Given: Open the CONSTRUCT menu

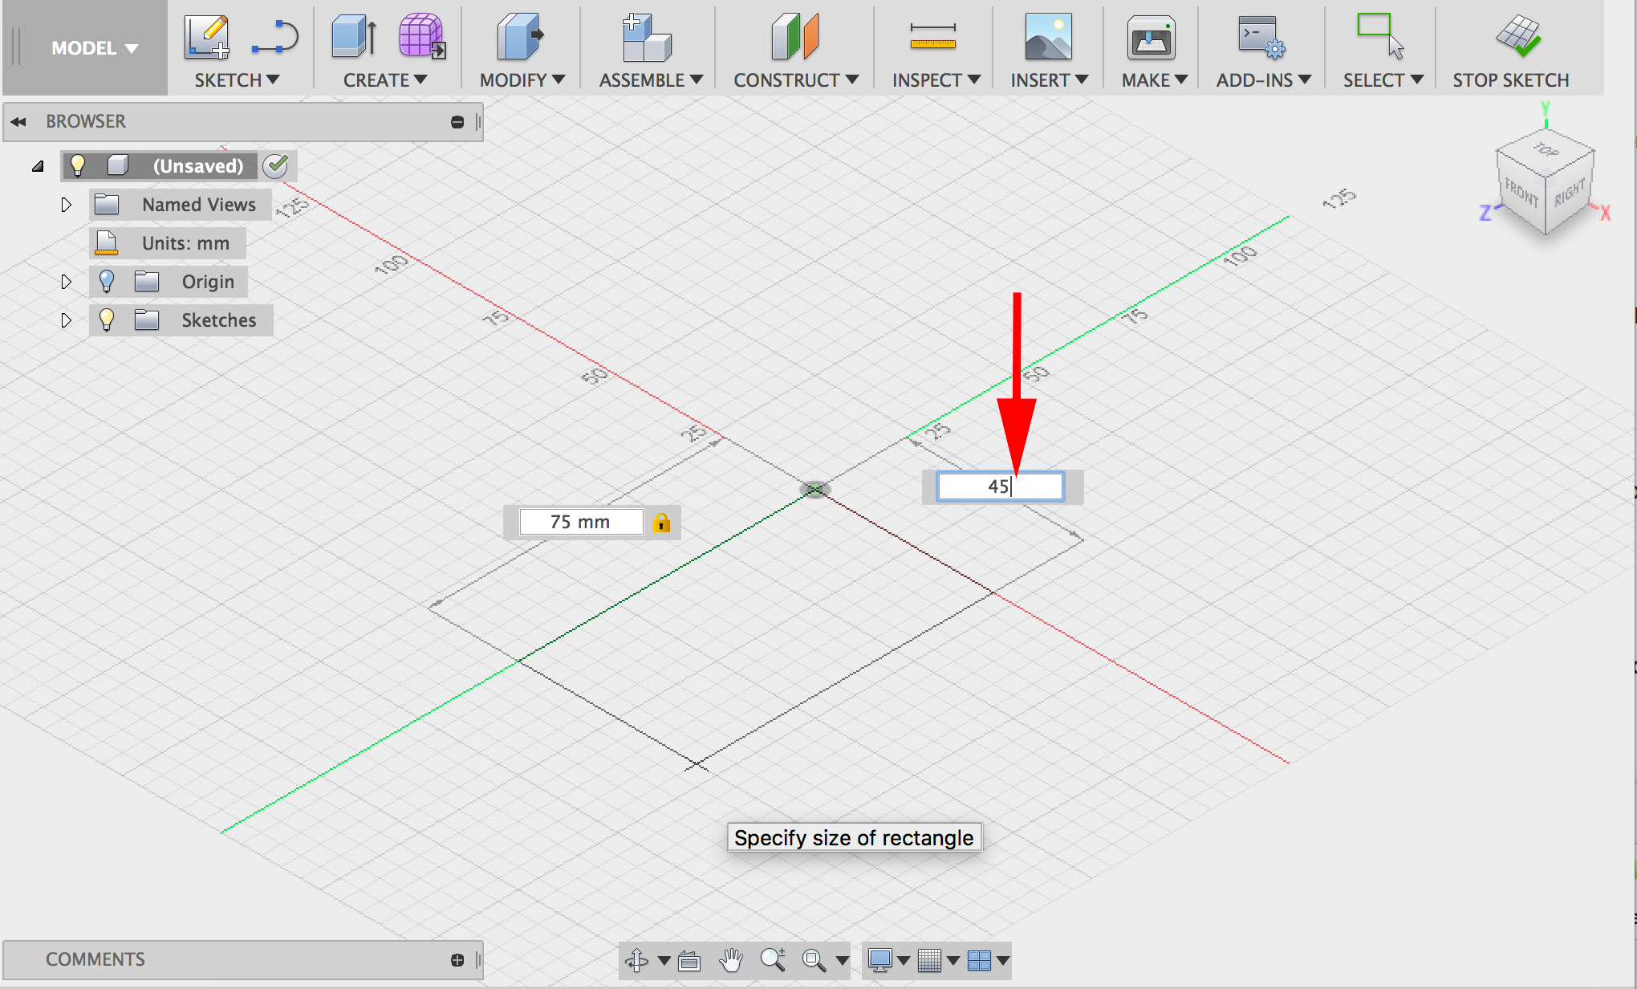Looking at the screenshot, I should (796, 80).
